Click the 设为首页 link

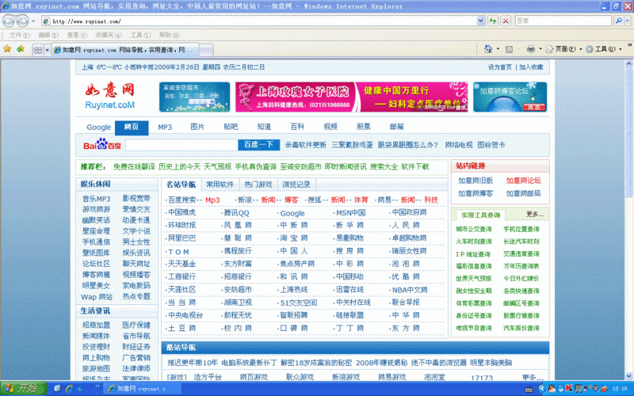[500, 67]
